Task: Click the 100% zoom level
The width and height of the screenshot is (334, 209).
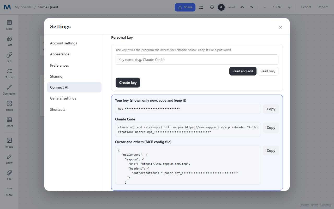Action: click(277, 7)
